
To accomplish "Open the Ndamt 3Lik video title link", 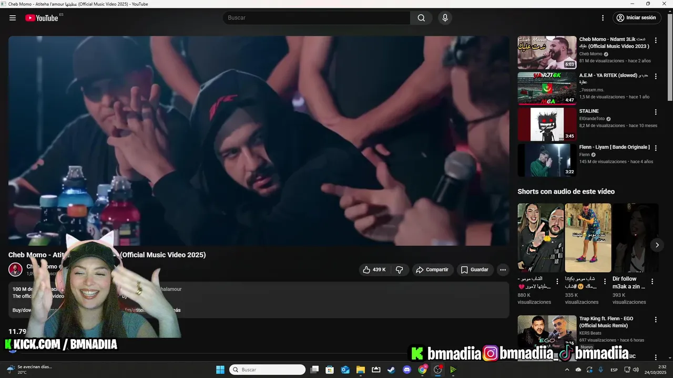I will (x=614, y=43).
